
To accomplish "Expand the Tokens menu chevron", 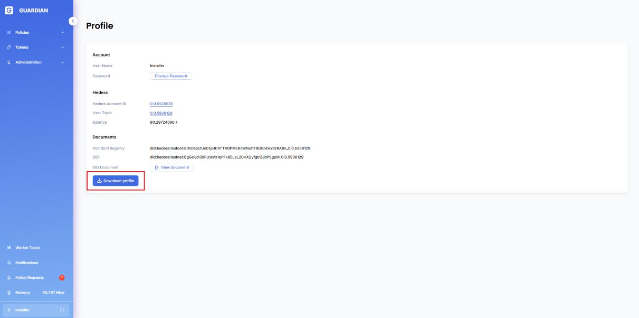I will click(62, 48).
